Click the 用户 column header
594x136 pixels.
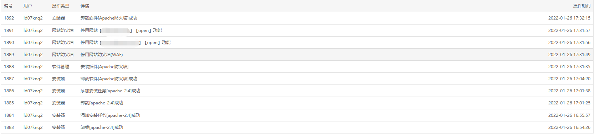coord(28,6)
